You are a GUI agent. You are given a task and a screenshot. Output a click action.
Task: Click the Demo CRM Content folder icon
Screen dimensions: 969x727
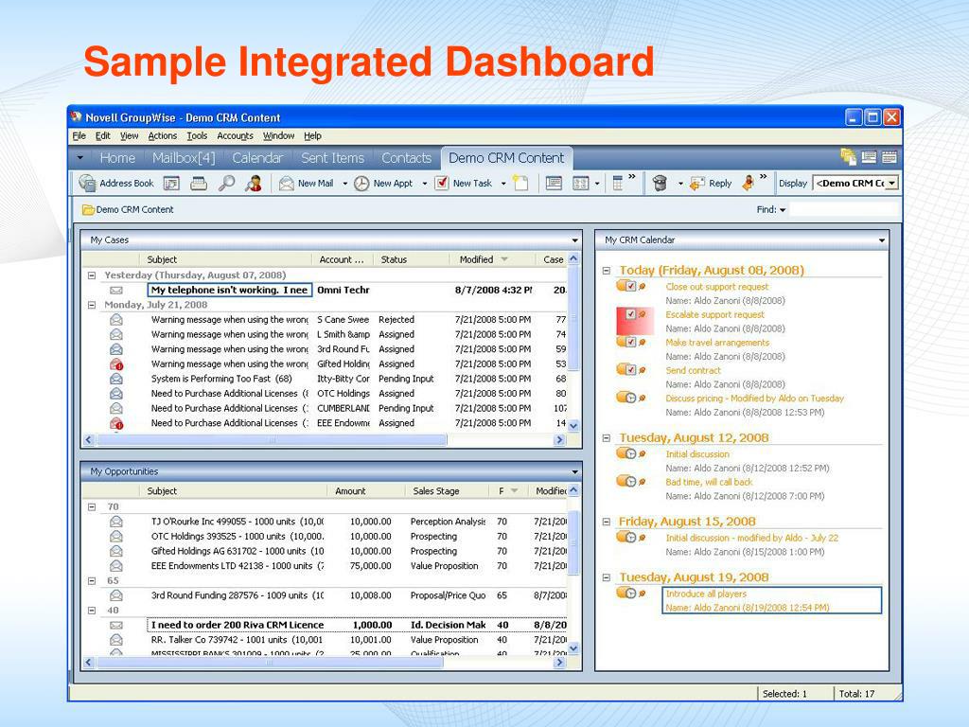pos(88,209)
